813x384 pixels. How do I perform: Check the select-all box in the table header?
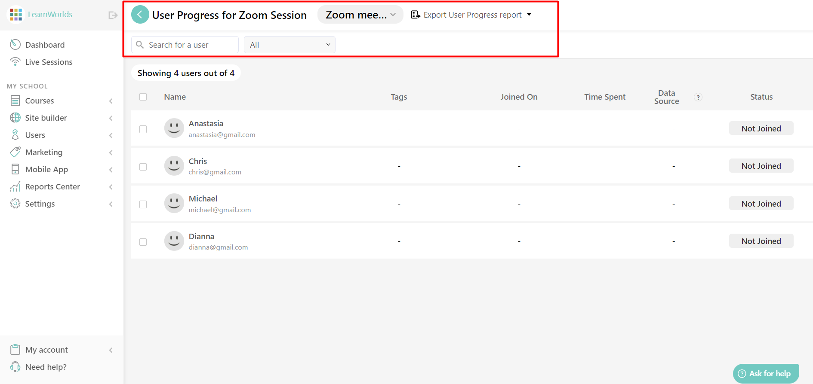click(x=143, y=97)
